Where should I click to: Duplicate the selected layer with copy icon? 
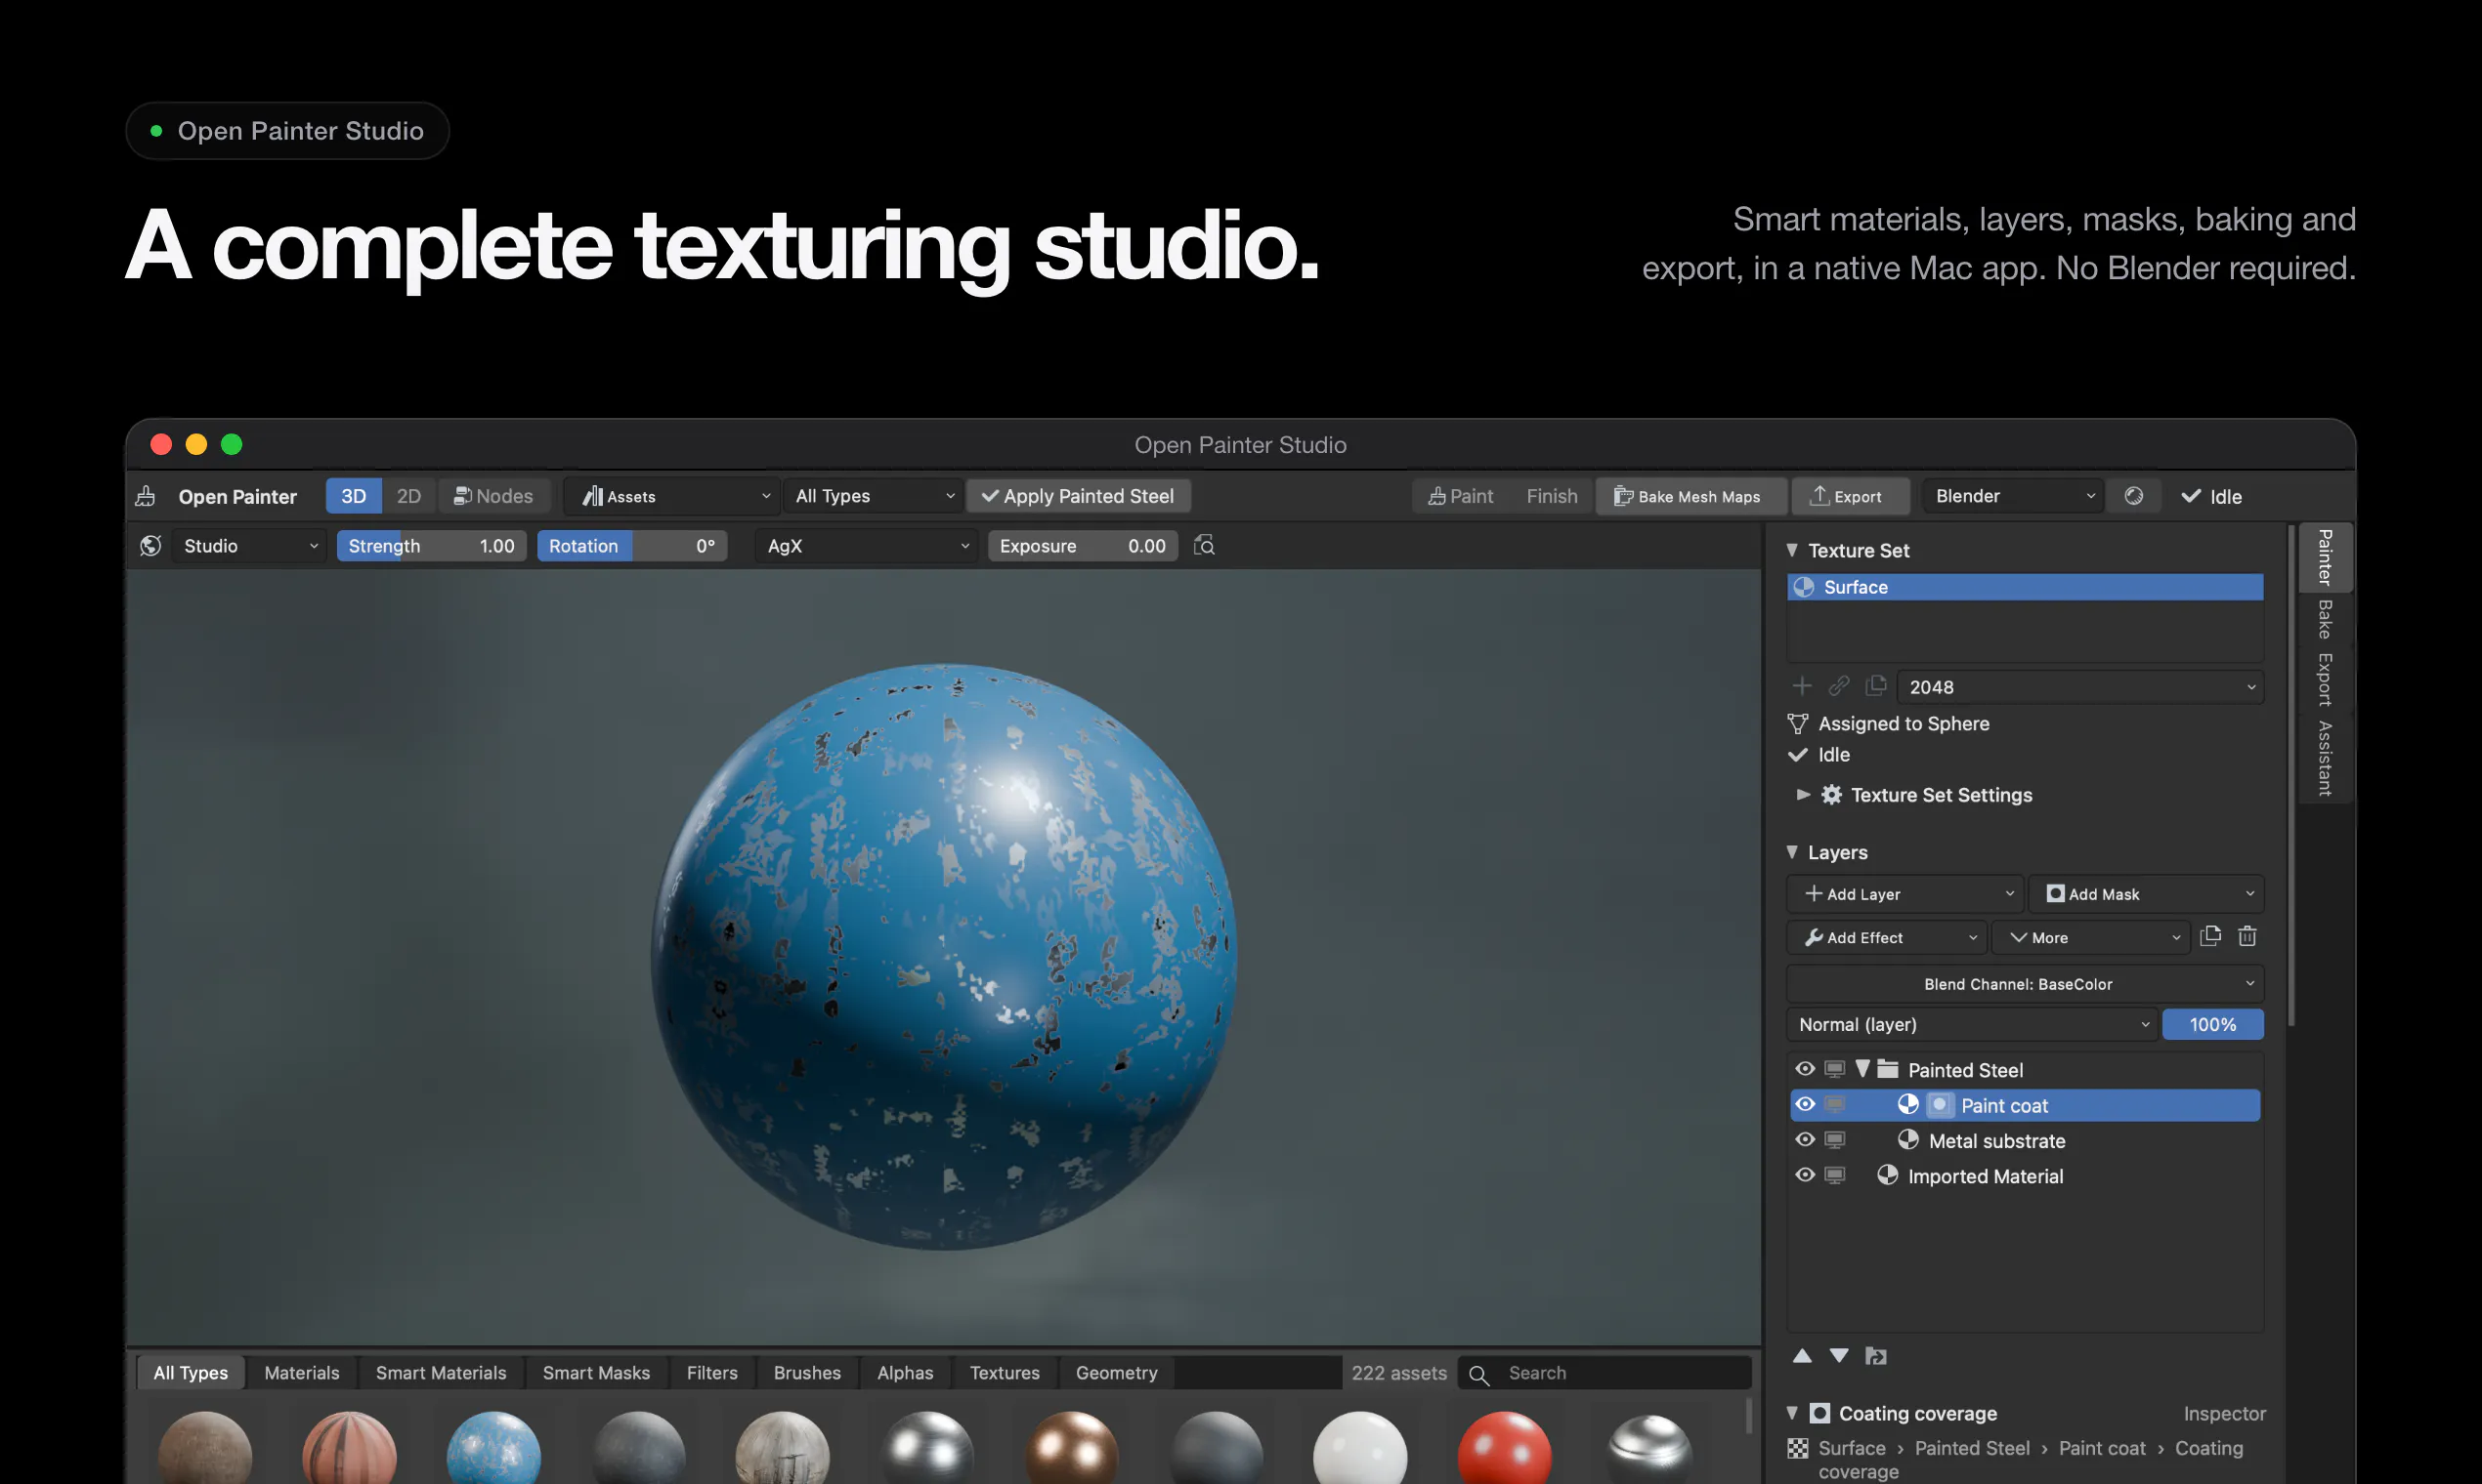click(x=2210, y=937)
